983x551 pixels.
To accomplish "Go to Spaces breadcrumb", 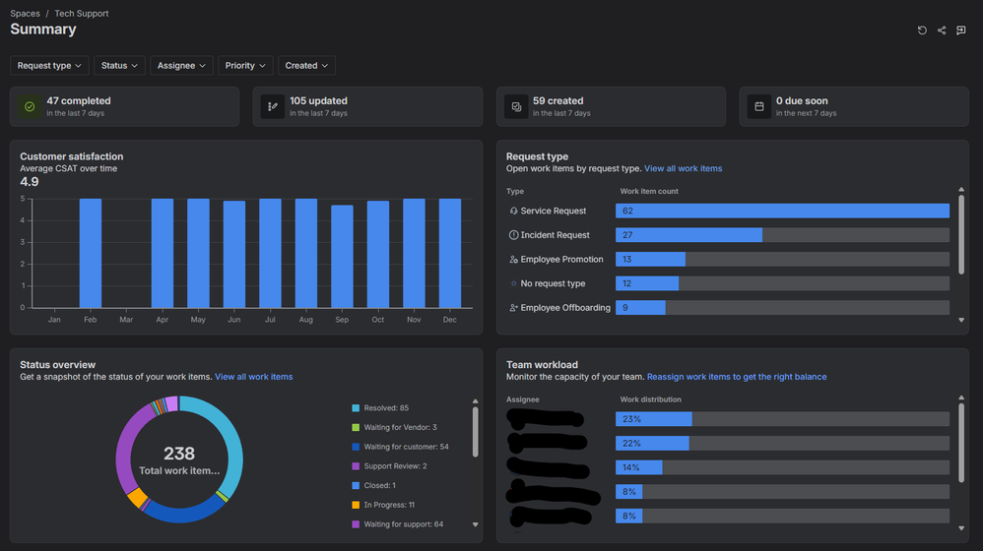I will point(25,13).
